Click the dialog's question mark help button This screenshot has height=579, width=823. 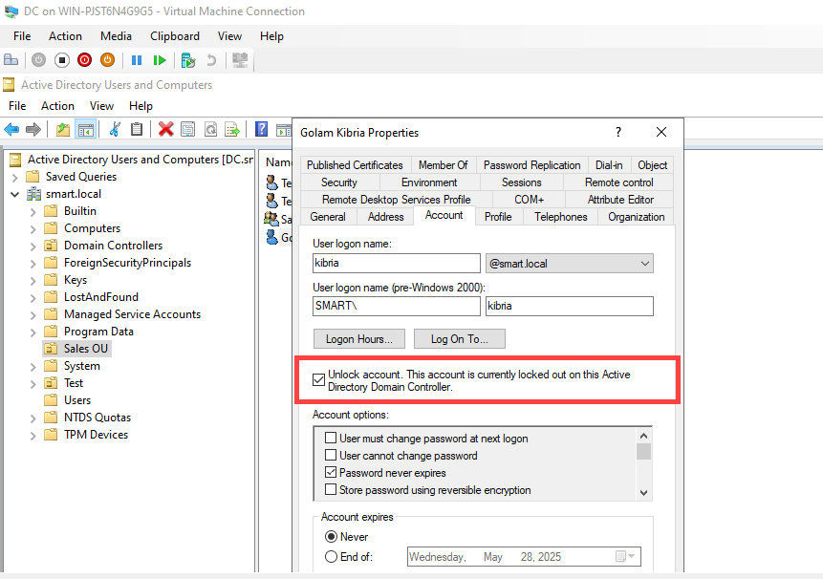[618, 132]
